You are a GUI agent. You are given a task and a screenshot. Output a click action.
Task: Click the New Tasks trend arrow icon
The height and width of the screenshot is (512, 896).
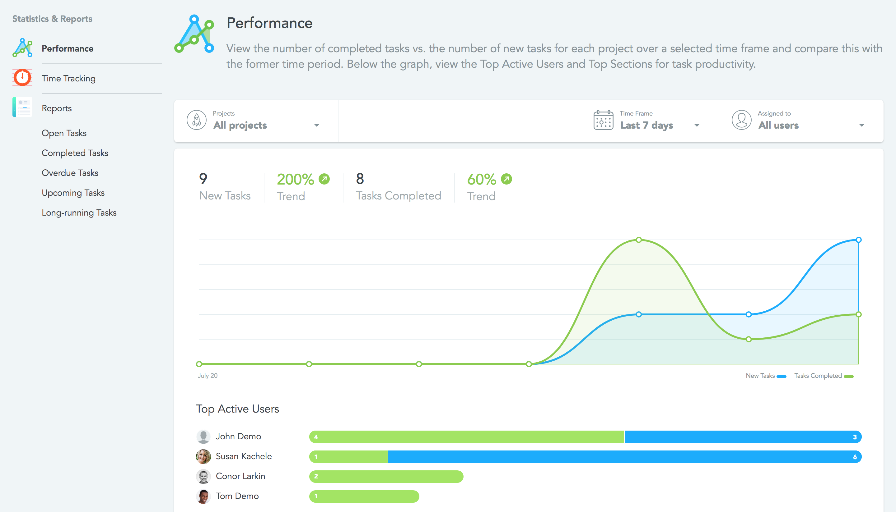324,179
